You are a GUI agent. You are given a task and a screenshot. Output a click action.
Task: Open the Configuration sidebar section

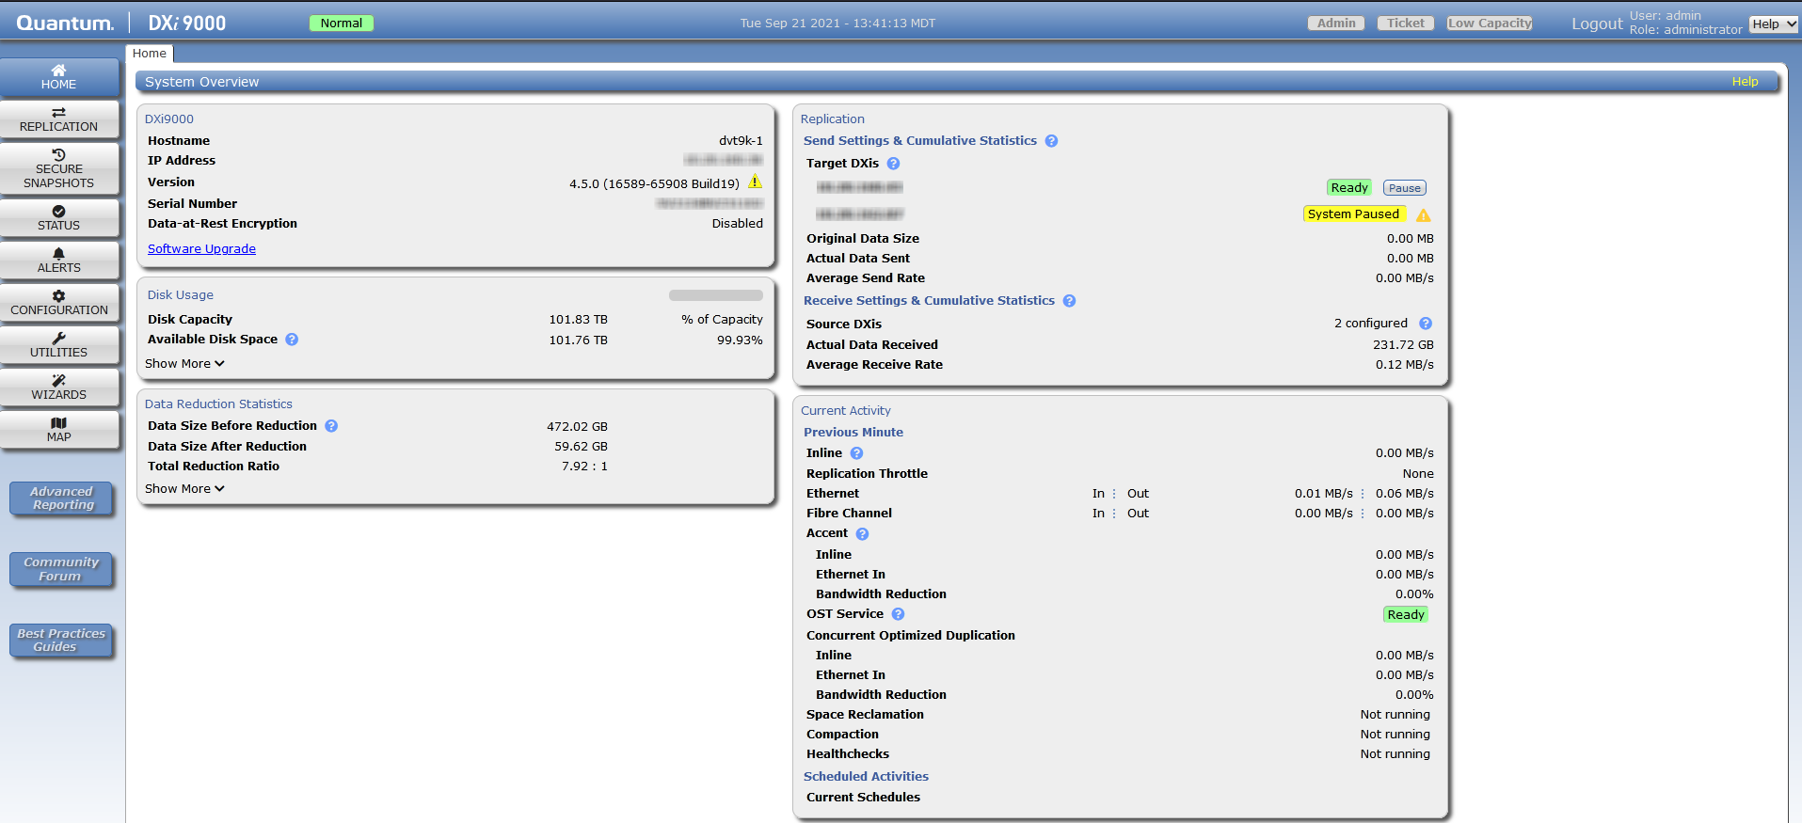(59, 303)
